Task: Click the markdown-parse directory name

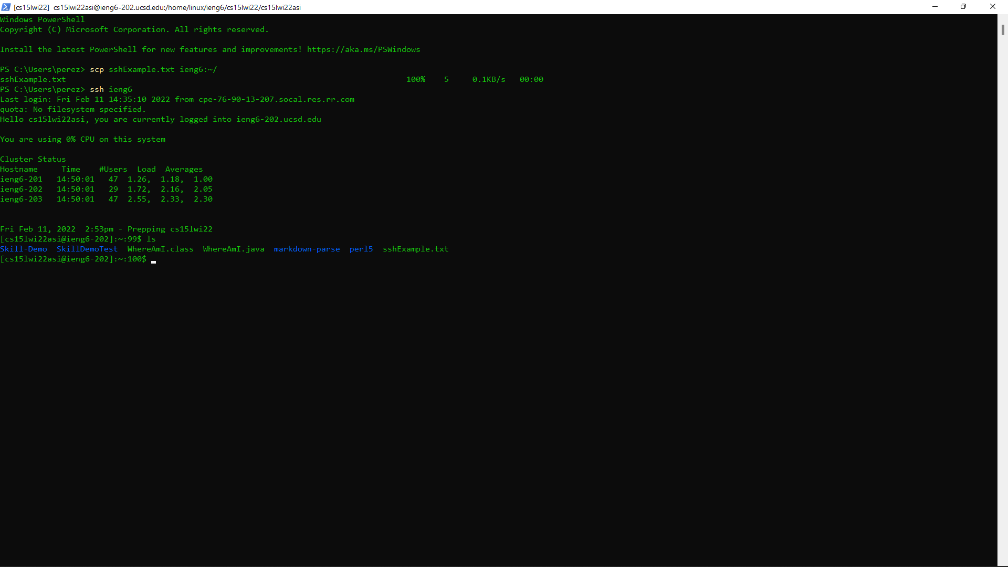Action: [307, 249]
